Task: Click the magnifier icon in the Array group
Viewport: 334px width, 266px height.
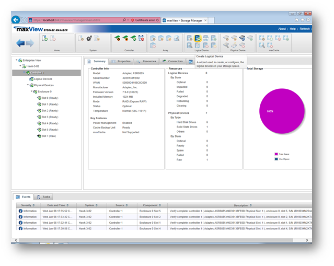Action: point(177,38)
